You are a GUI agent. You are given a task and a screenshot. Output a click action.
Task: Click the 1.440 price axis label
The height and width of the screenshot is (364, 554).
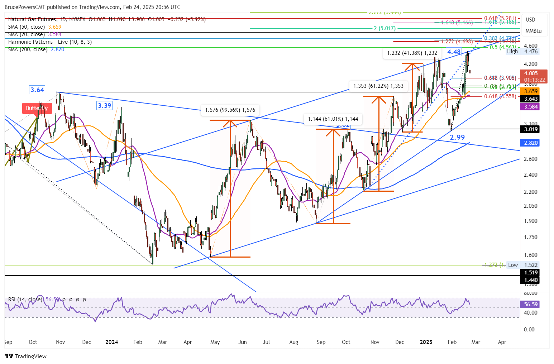click(531, 280)
